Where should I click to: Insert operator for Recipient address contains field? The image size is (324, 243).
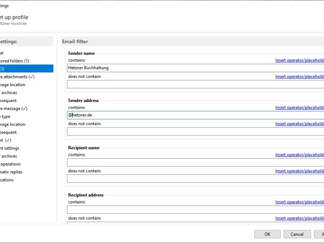point(299,202)
